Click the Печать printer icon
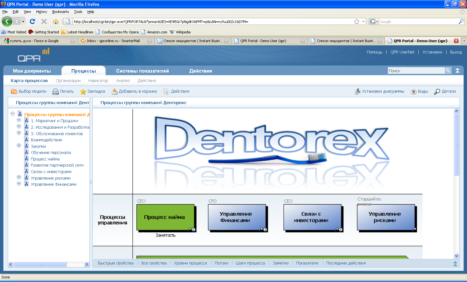The height and width of the screenshot is (282, 467). (x=55, y=91)
